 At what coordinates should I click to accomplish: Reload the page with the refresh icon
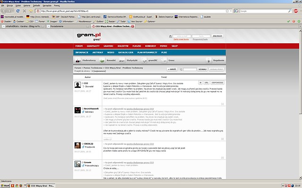18,11
